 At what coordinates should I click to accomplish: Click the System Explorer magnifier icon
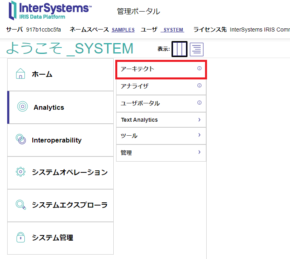21,205
